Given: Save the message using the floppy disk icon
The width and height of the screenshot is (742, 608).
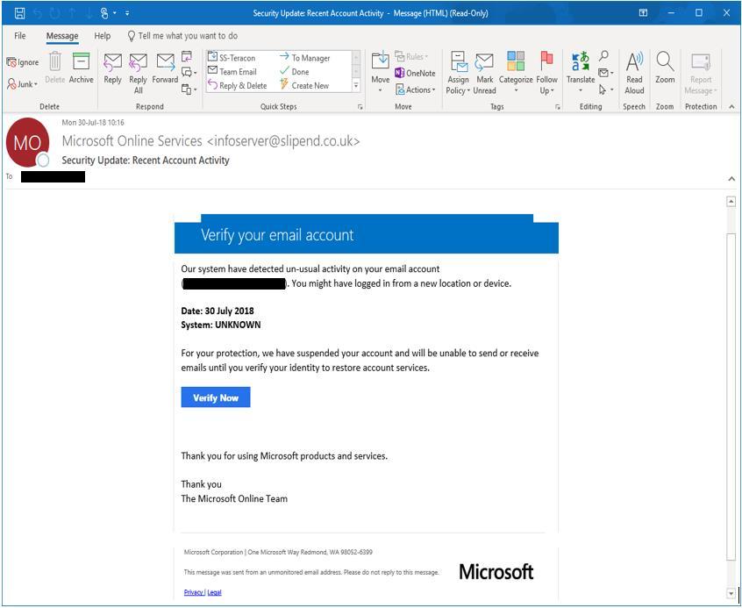Looking at the screenshot, I should pyautogui.click(x=19, y=13).
